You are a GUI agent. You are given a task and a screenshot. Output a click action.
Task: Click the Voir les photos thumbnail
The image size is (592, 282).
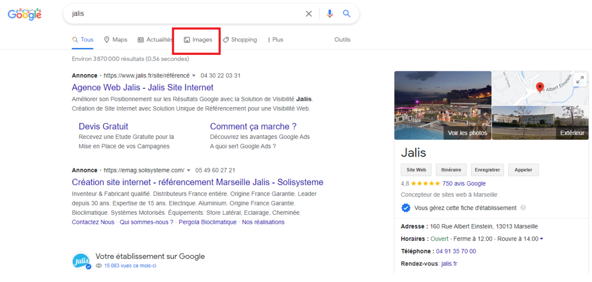pyautogui.click(x=443, y=105)
